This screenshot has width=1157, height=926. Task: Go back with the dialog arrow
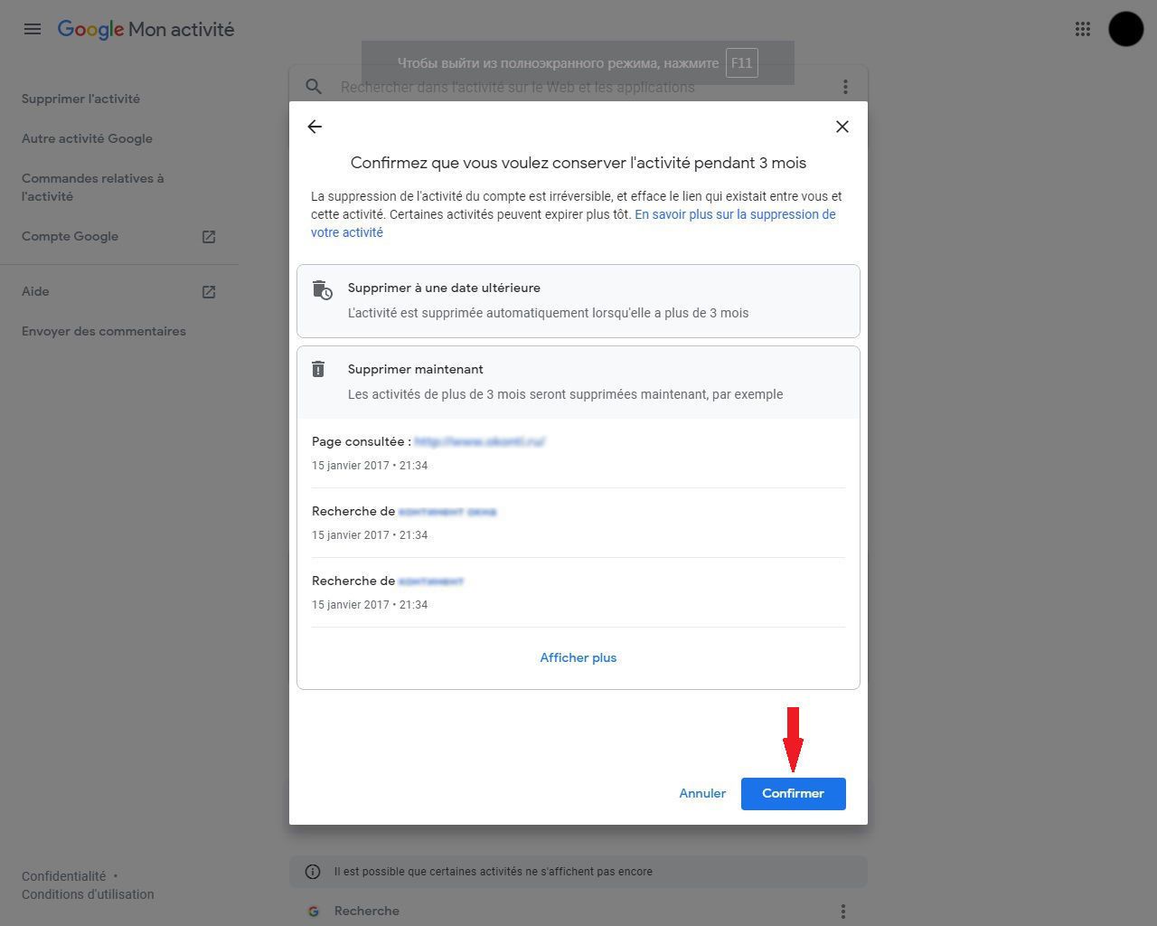[315, 127]
